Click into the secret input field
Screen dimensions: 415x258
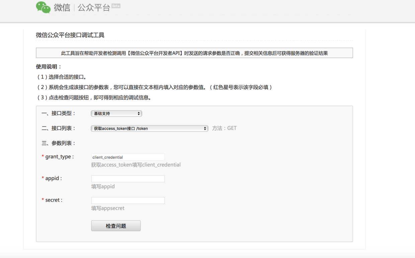tap(128, 201)
